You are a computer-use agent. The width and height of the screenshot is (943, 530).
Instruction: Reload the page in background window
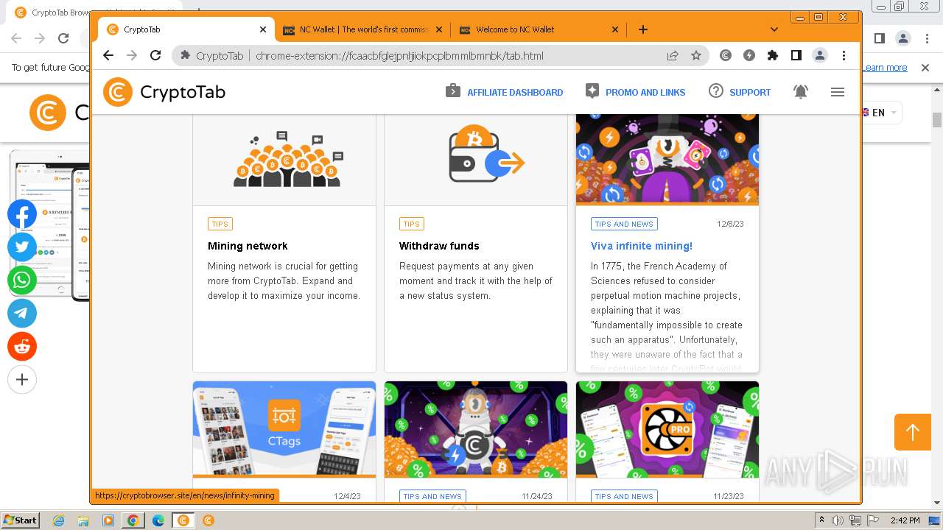63,38
